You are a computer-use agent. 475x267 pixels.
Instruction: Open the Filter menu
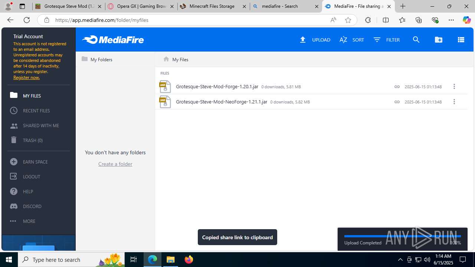pyautogui.click(x=387, y=40)
